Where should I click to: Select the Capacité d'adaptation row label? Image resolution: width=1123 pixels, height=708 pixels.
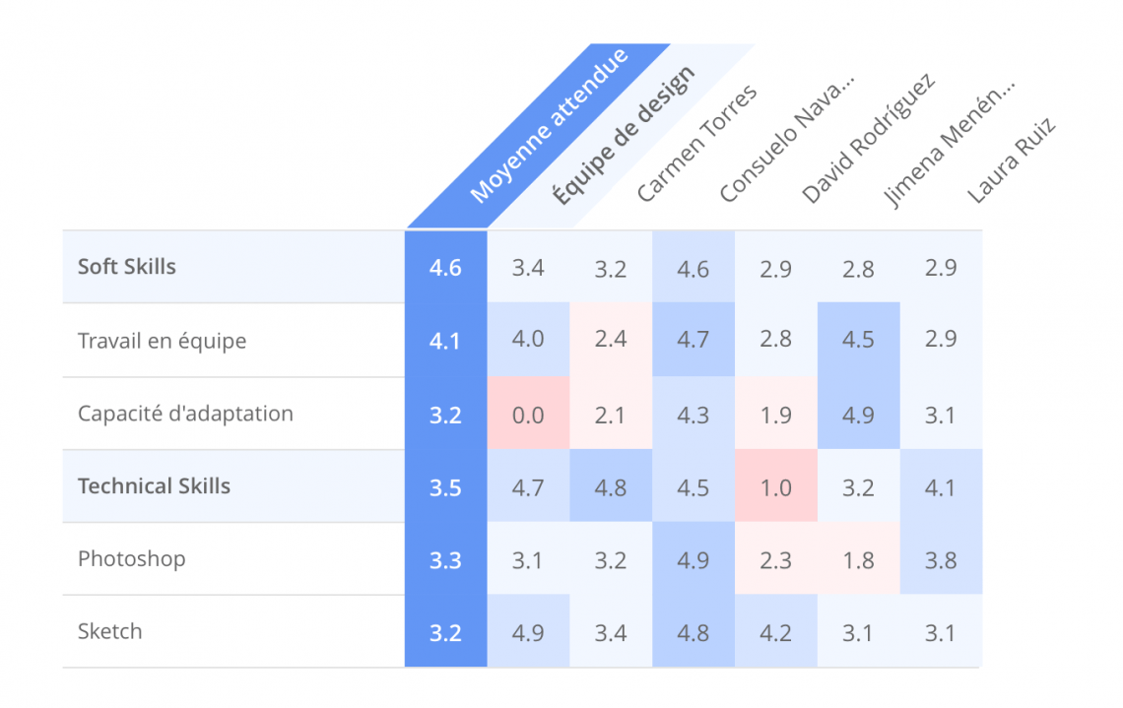pyautogui.click(x=185, y=414)
